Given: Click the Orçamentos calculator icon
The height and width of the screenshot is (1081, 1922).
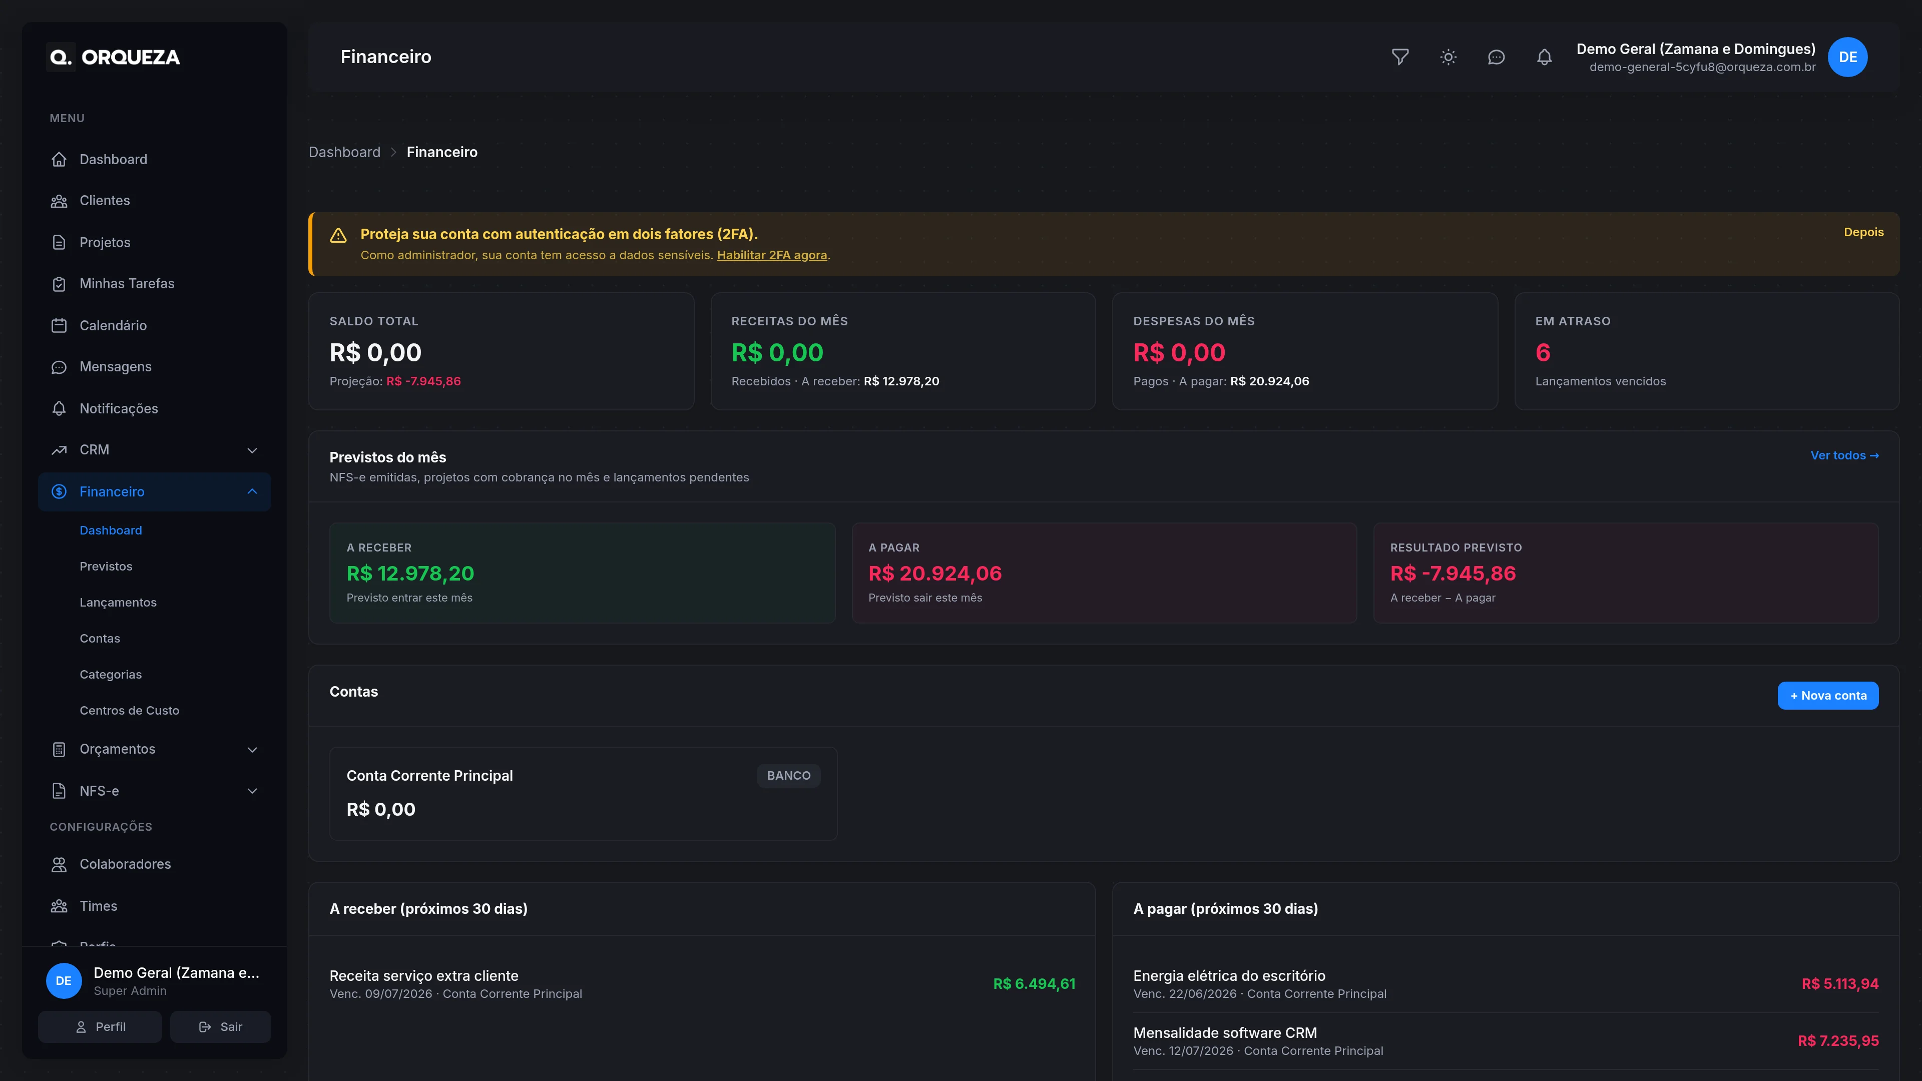Looking at the screenshot, I should point(59,749).
